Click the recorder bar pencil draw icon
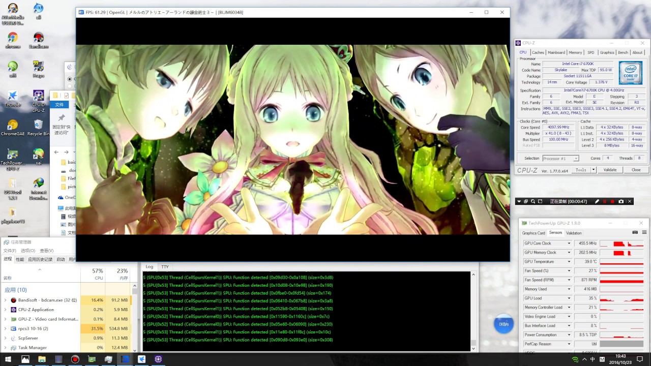Screen dimensions: 651x366 [x=597, y=201]
